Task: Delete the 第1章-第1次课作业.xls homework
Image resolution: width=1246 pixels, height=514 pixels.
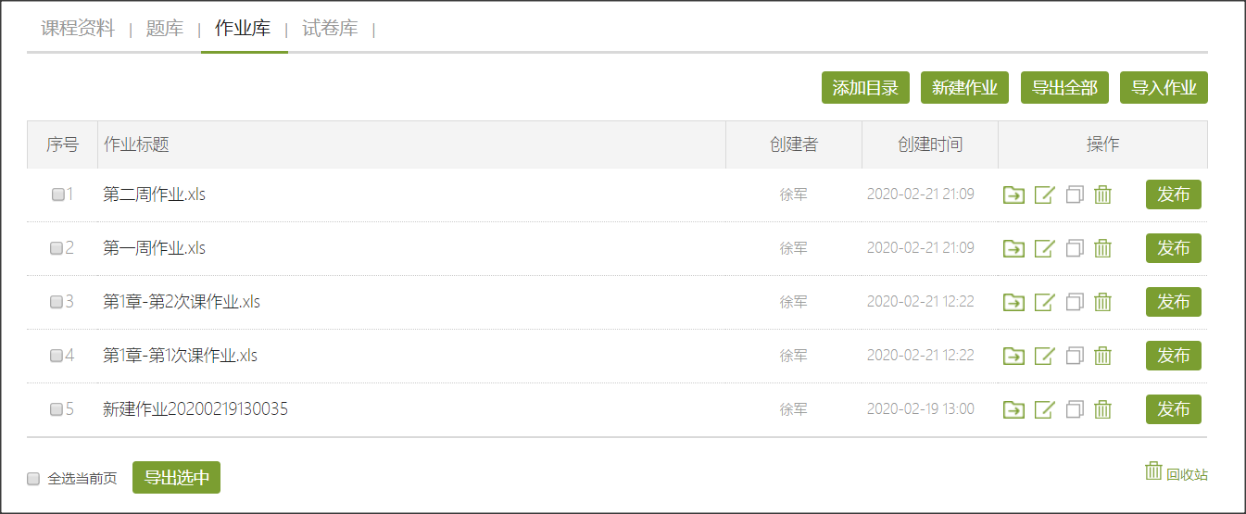Action: (x=1102, y=356)
